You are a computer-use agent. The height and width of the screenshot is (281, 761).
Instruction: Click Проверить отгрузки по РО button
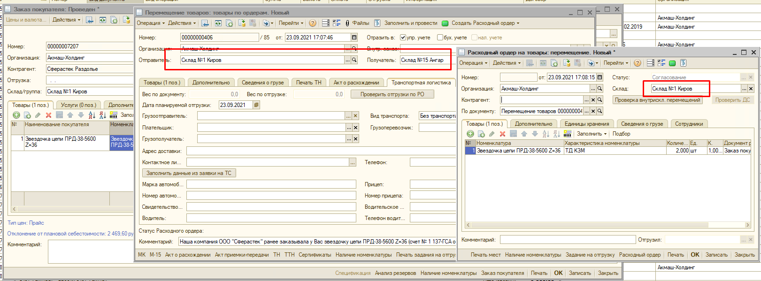pyautogui.click(x=392, y=94)
